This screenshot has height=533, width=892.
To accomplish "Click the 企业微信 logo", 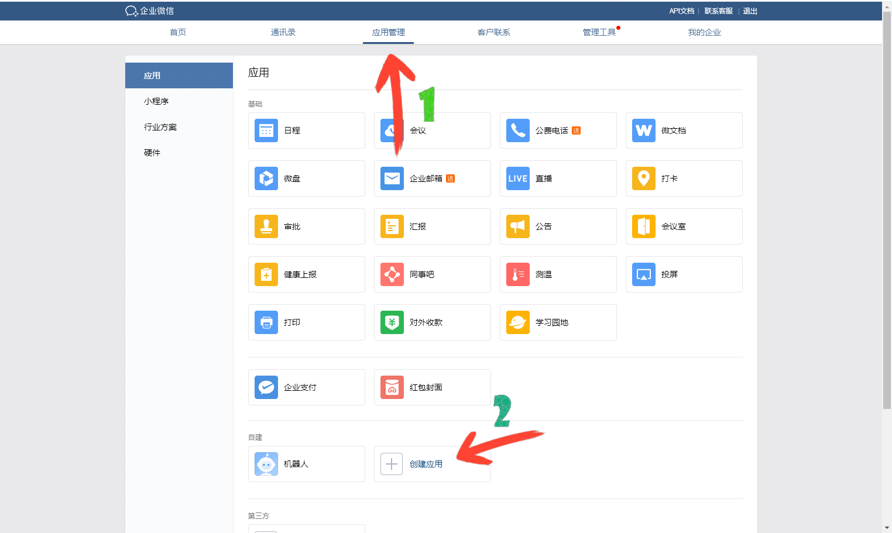I will 149,11.
